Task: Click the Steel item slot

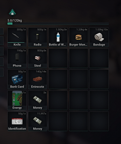Action: [38, 58]
